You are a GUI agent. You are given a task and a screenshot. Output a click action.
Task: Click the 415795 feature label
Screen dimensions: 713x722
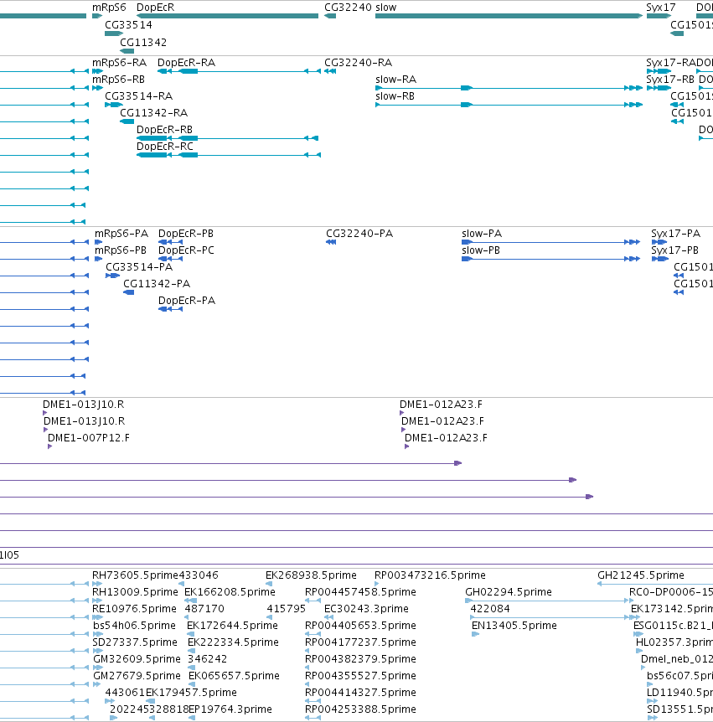pos(286,609)
